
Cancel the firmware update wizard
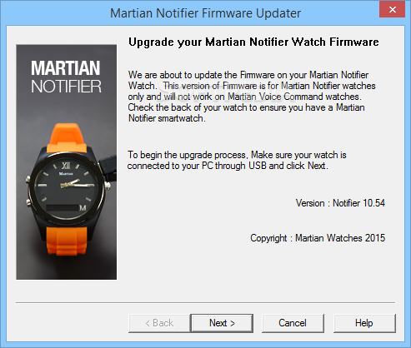[293, 323]
